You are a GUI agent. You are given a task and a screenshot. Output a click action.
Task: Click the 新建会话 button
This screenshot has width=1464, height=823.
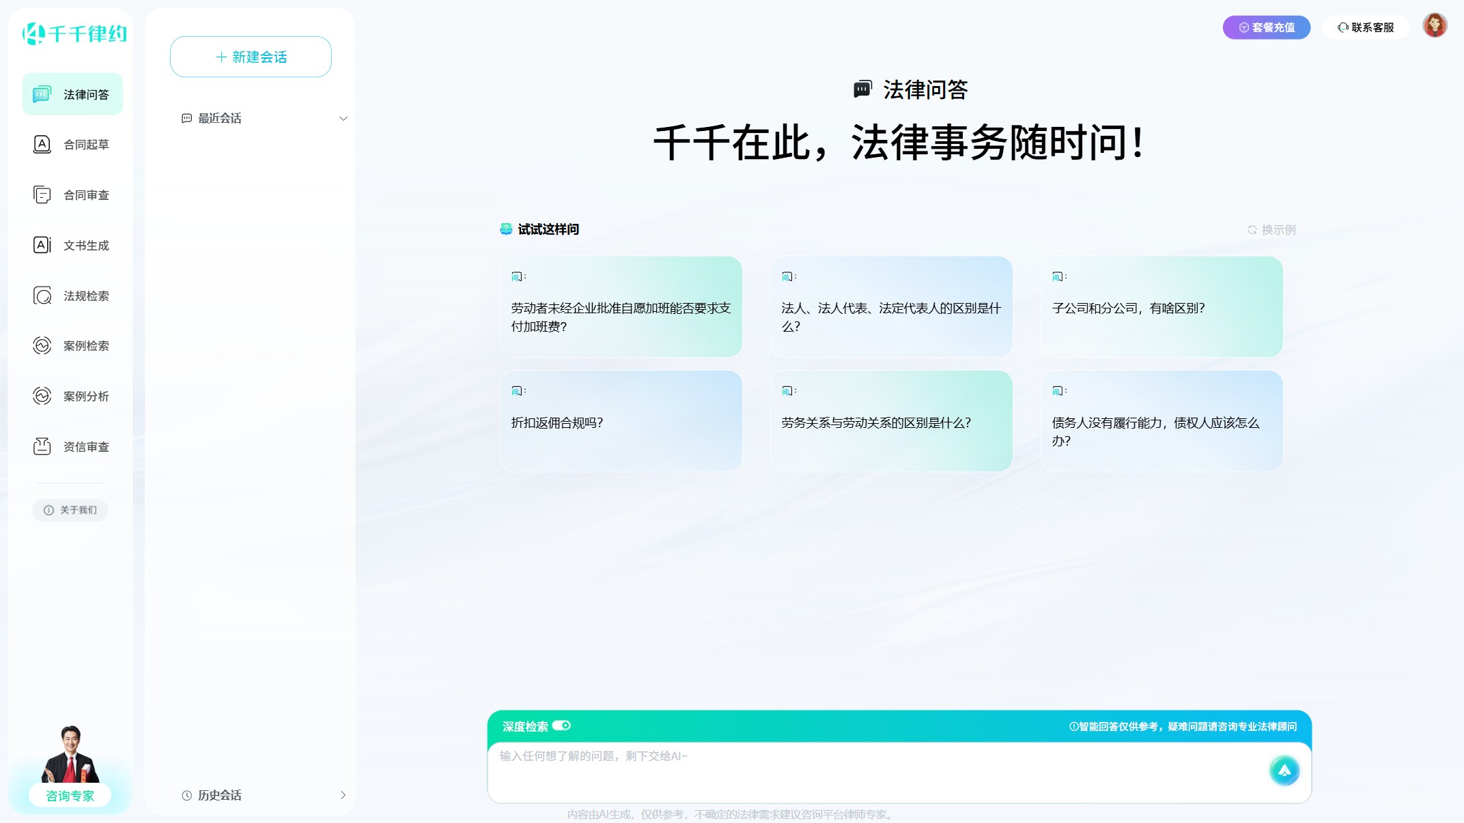click(x=250, y=57)
